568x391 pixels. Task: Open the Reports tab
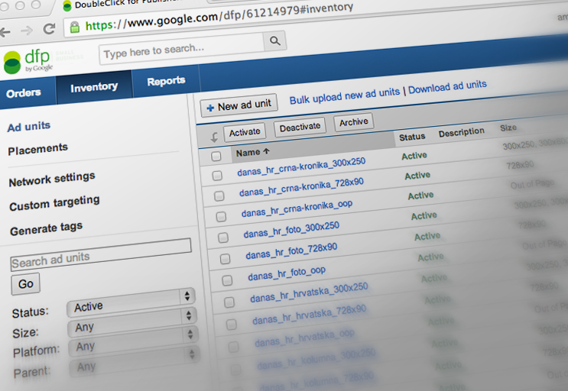[x=166, y=81]
